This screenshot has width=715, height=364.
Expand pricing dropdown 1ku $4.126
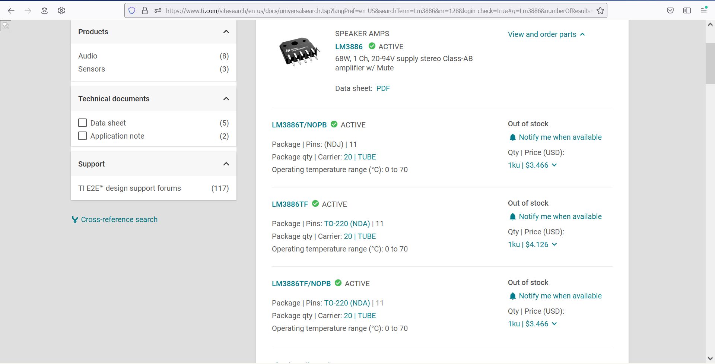click(532, 244)
